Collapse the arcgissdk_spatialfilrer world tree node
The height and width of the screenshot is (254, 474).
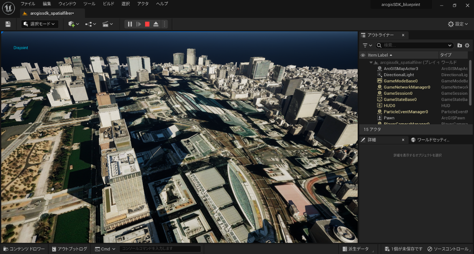[371, 62]
